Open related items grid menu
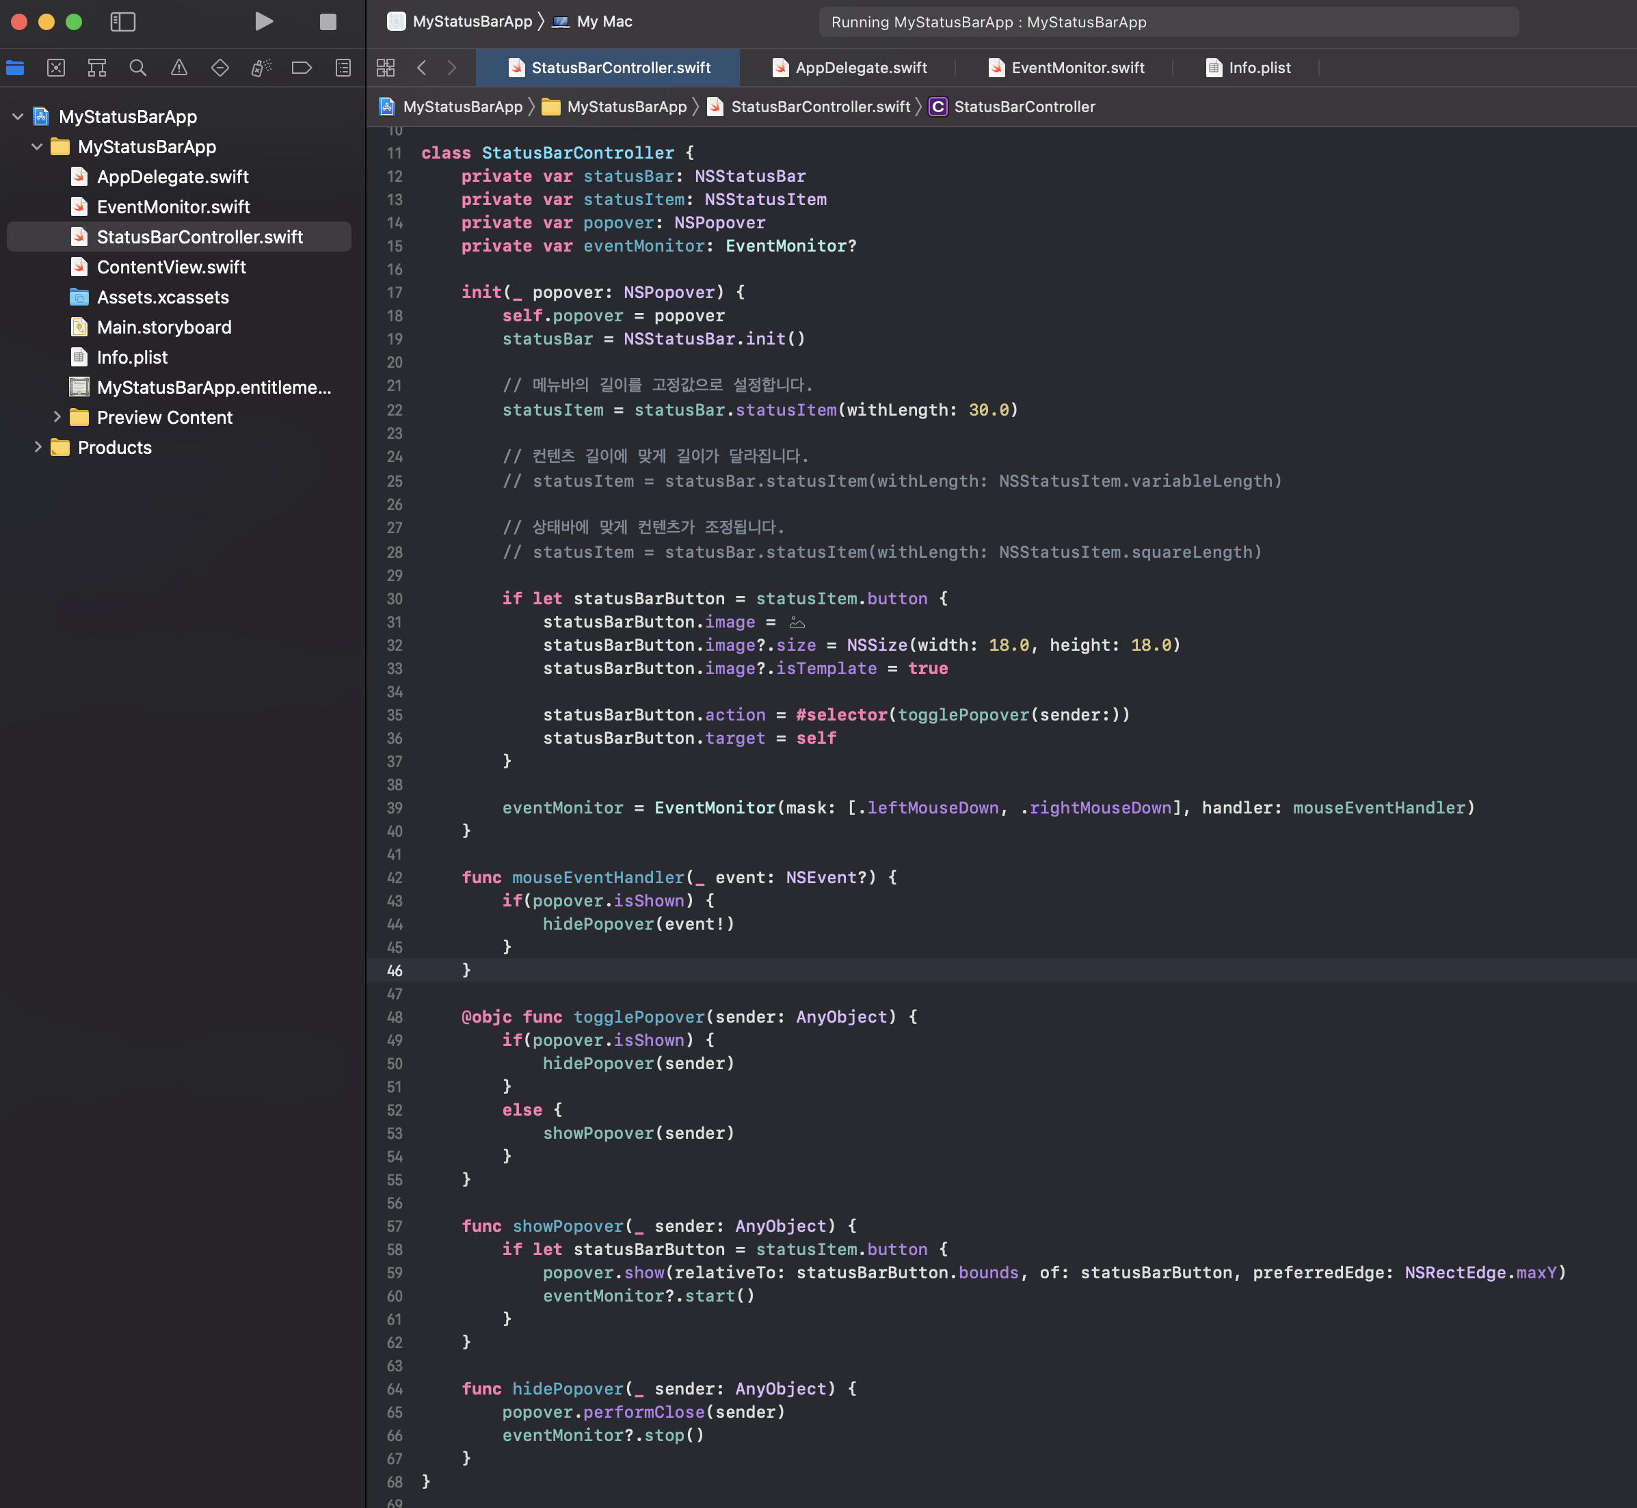This screenshot has height=1508, width=1637. click(386, 68)
